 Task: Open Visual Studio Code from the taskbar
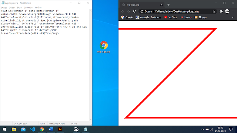point(33,129)
